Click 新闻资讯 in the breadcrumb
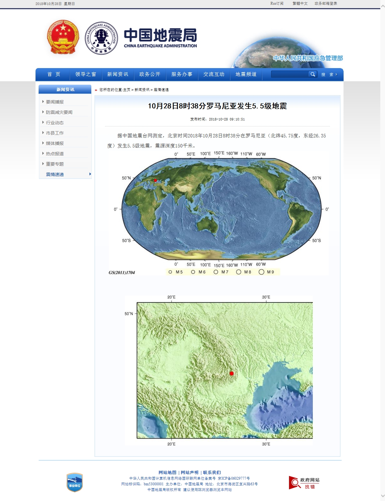Image resolution: width=385 pixels, height=501 pixels. click(142, 90)
